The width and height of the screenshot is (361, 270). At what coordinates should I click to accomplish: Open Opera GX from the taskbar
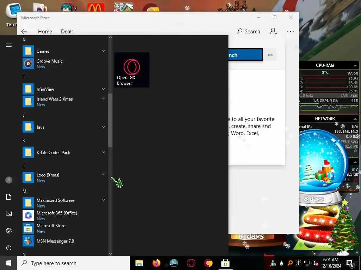click(191, 263)
